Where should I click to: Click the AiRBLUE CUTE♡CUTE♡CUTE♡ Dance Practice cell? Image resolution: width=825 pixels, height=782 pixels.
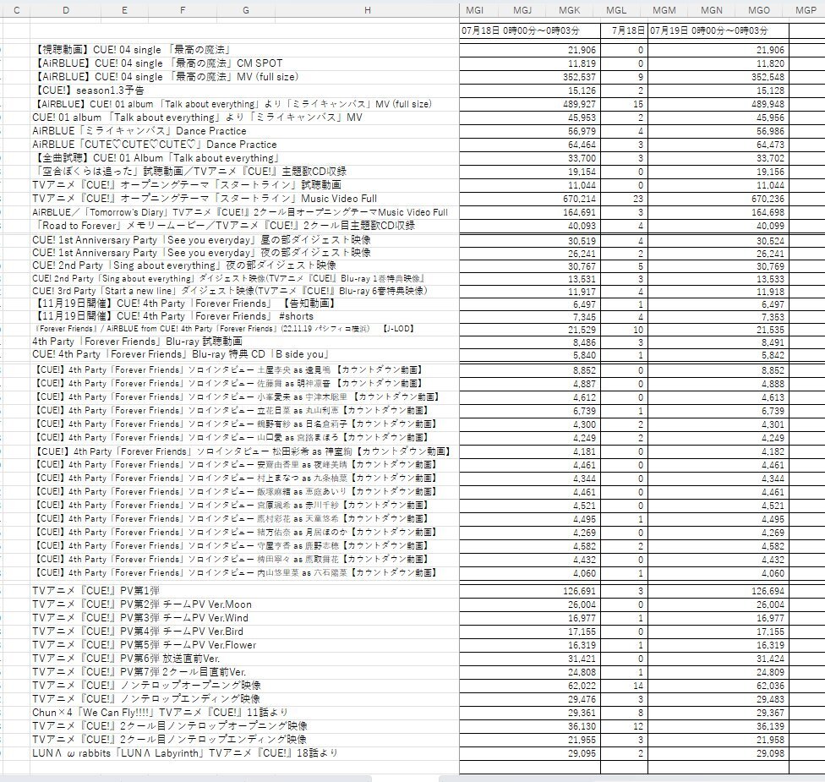pyautogui.click(x=154, y=145)
